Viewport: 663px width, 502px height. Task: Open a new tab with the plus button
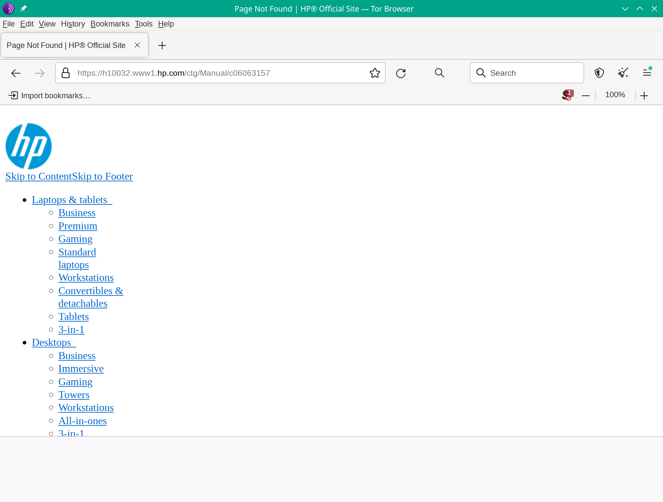tap(162, 45)
